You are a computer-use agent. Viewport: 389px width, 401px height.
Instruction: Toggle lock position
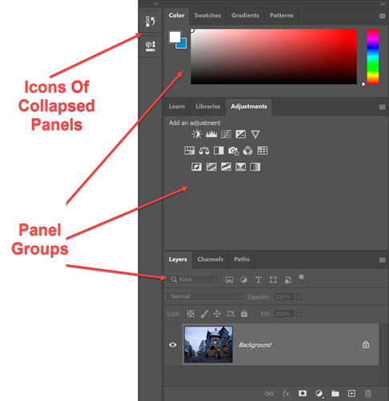(217, 314)
